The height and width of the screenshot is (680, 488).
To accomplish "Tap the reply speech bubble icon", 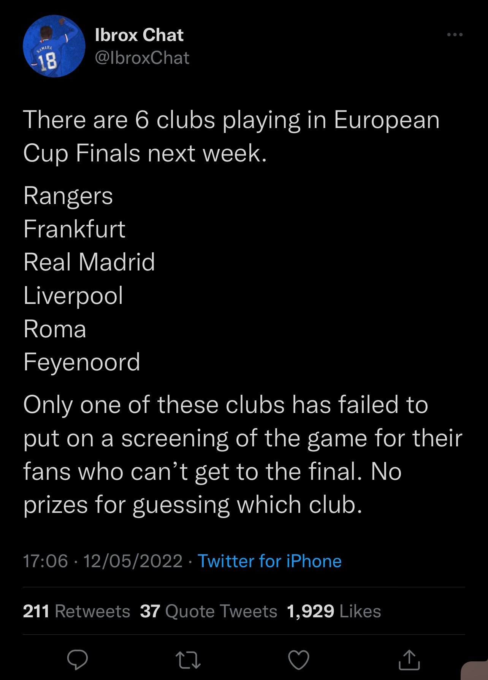I will tap(78, 660).
